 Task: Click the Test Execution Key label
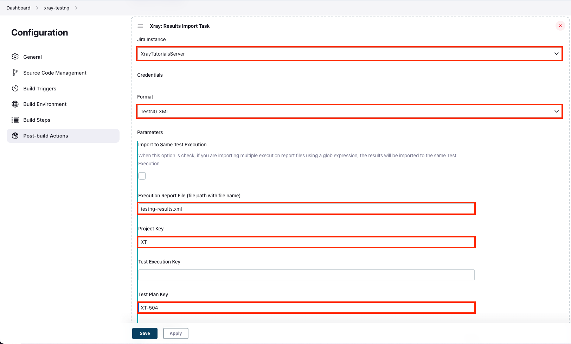pos(159,262)
